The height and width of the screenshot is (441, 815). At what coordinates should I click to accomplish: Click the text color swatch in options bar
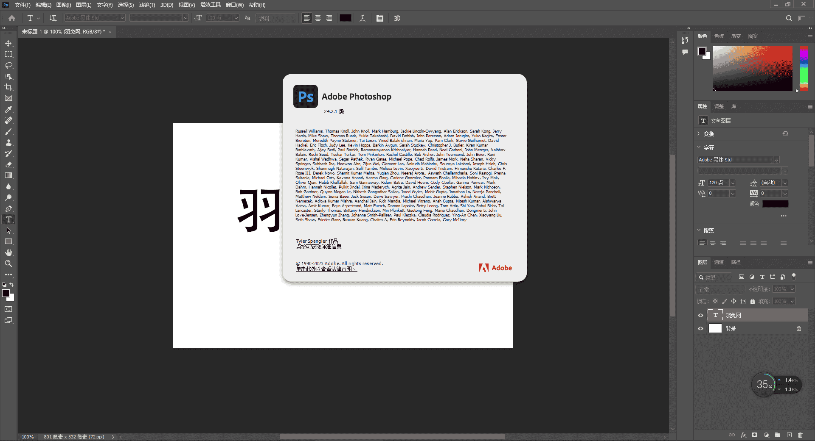[x=345, y=18]
